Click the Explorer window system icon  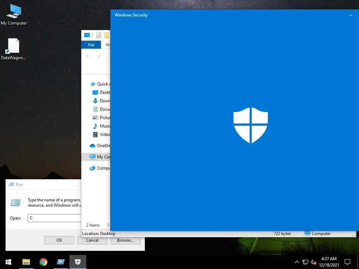click(87, 35)
